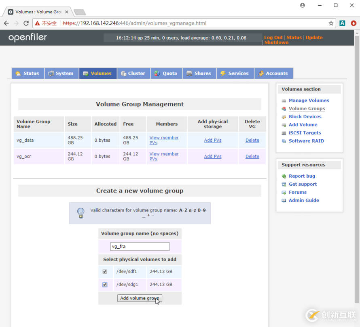This screenshot has width=360, height=327.
Task: Click the iSCSI Targets sidebar icon
Action: [284, 133]
